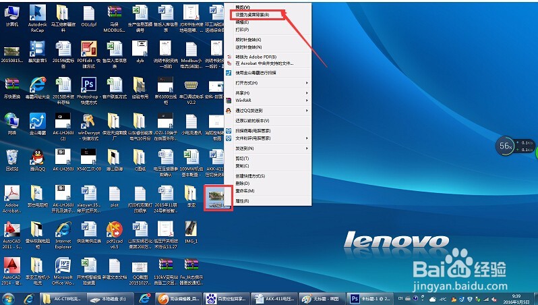The height and width of the screenshot is (305, 538).
Task: Switch to the AKK-411 Word taskbar button
Action: [274, 299]
